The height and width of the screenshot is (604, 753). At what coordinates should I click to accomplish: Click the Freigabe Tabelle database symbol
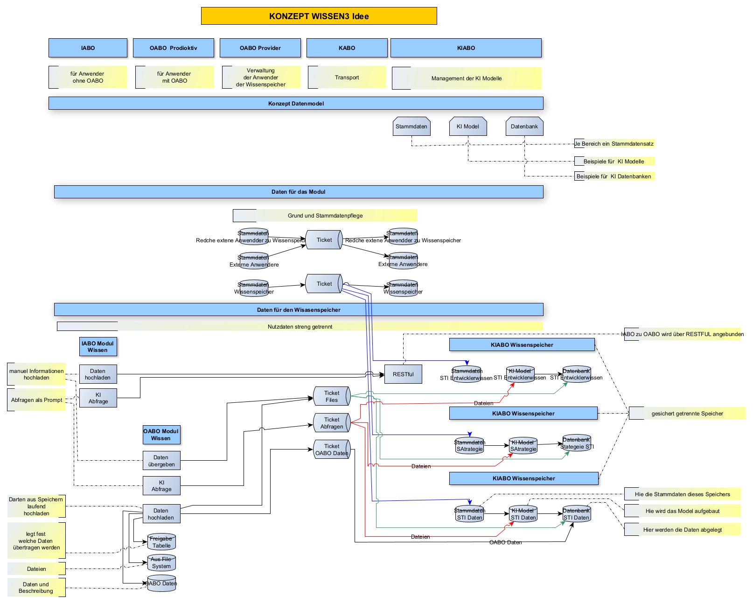[x=161, y=542]
